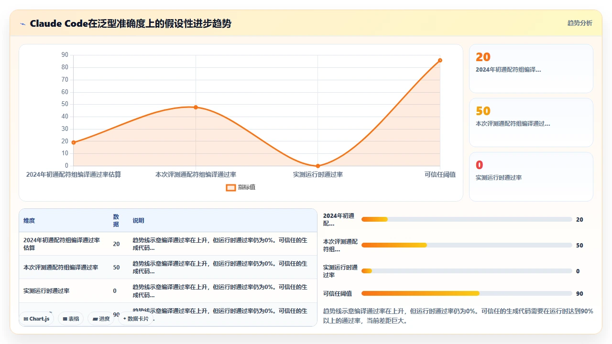The height and width of the screenshot is (344, 612).
Task: Click the x-axis label 本次评测通配符组编译通过率
Action: (x=196, y=174)
